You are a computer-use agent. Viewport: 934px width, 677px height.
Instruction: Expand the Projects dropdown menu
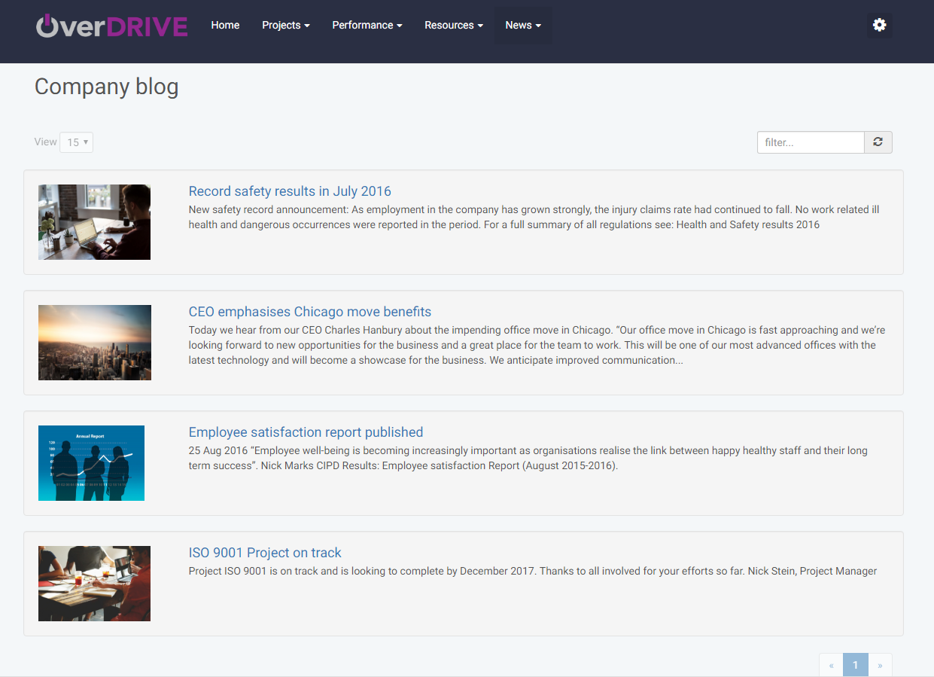click(x=285, y=25)
